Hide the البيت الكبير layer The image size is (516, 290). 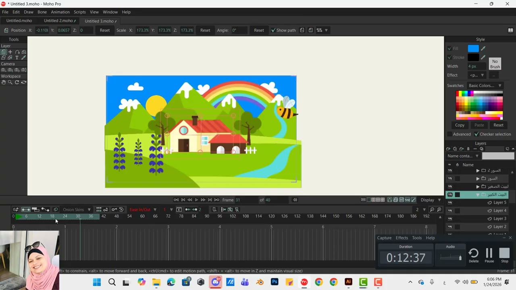[450, 195]
